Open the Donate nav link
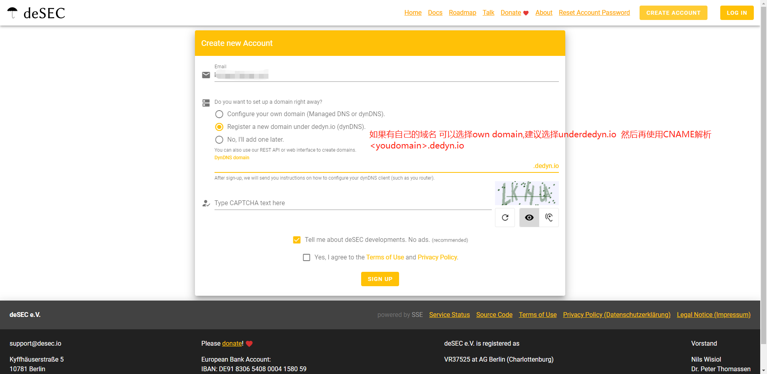 click(511, 13)
